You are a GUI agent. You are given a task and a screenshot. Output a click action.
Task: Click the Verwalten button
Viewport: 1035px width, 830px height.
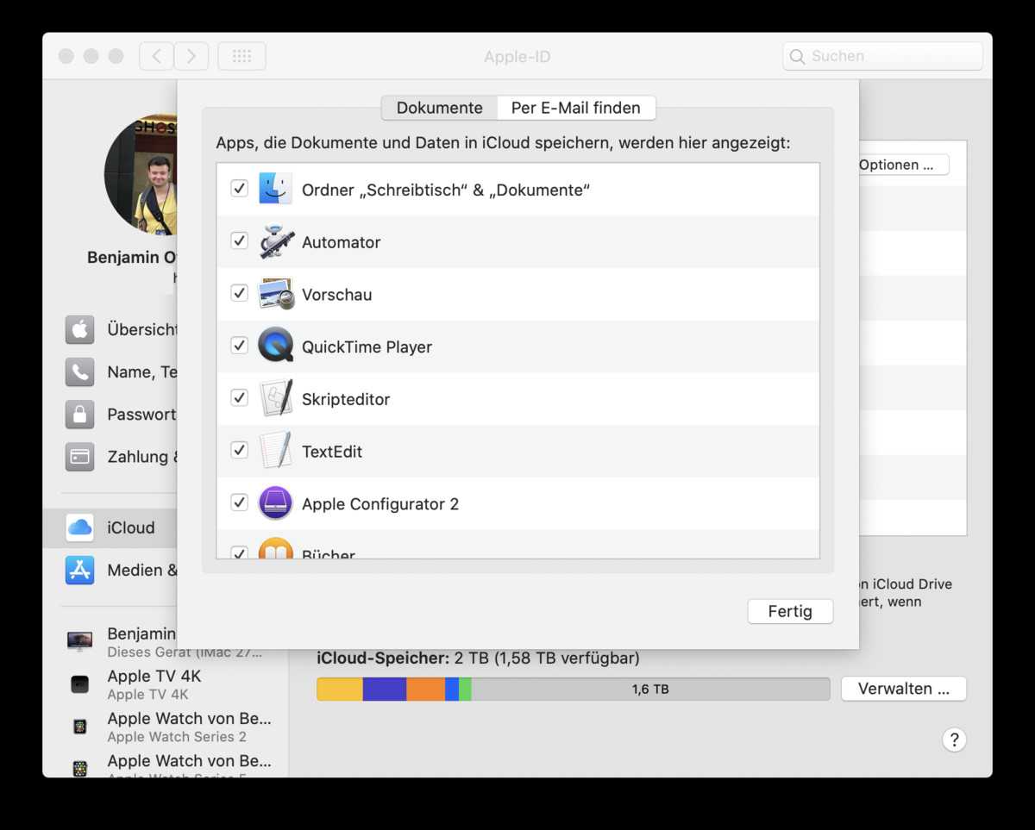[x=904, y=689]
